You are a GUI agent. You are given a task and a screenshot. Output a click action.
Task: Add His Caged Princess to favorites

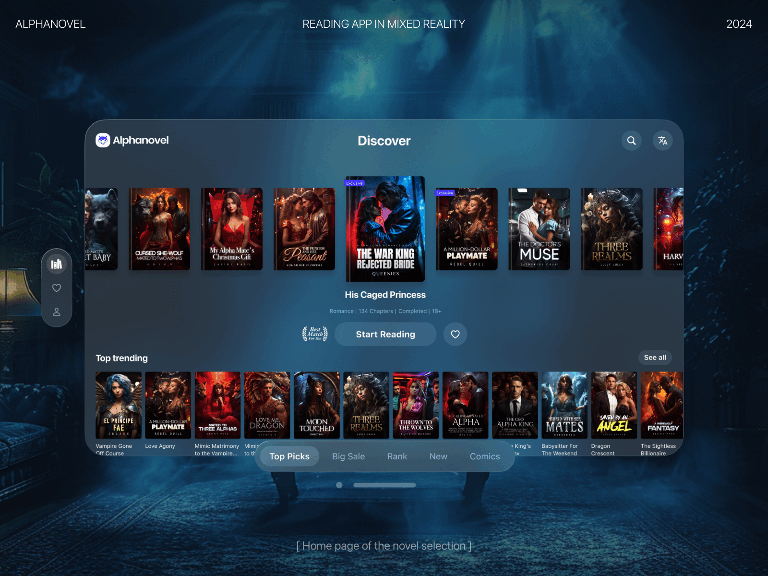[455, 334]
